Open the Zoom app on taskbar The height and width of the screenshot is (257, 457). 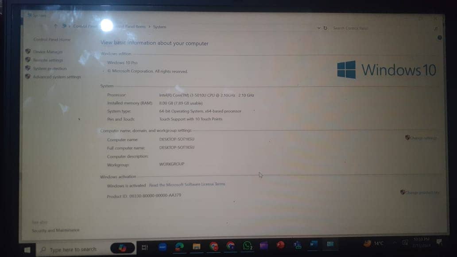coord(163,247)
